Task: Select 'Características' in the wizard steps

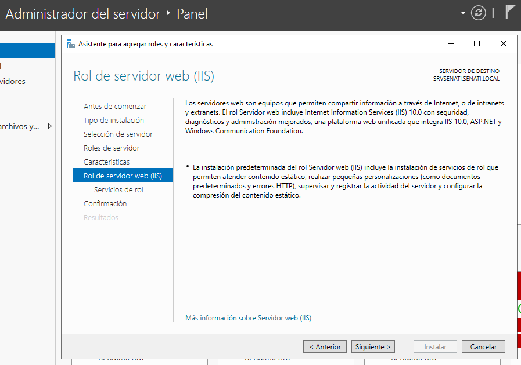Action: pos(106,162)
